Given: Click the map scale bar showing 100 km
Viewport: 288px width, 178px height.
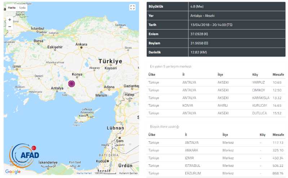Looking at the screenshot, I should 105,173.
